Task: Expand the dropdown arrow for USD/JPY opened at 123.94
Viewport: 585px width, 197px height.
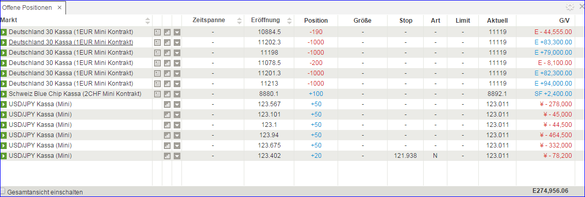Action: pyautogui.click(x=177, y=136)
